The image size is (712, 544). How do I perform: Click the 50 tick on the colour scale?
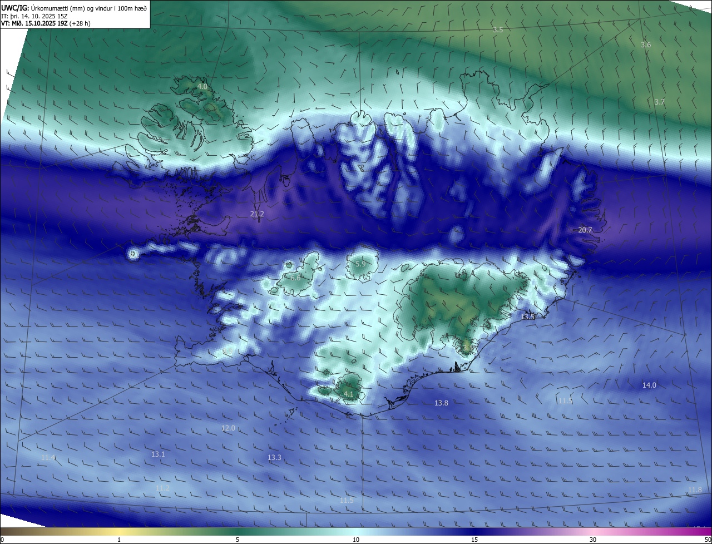click(708, 540)
